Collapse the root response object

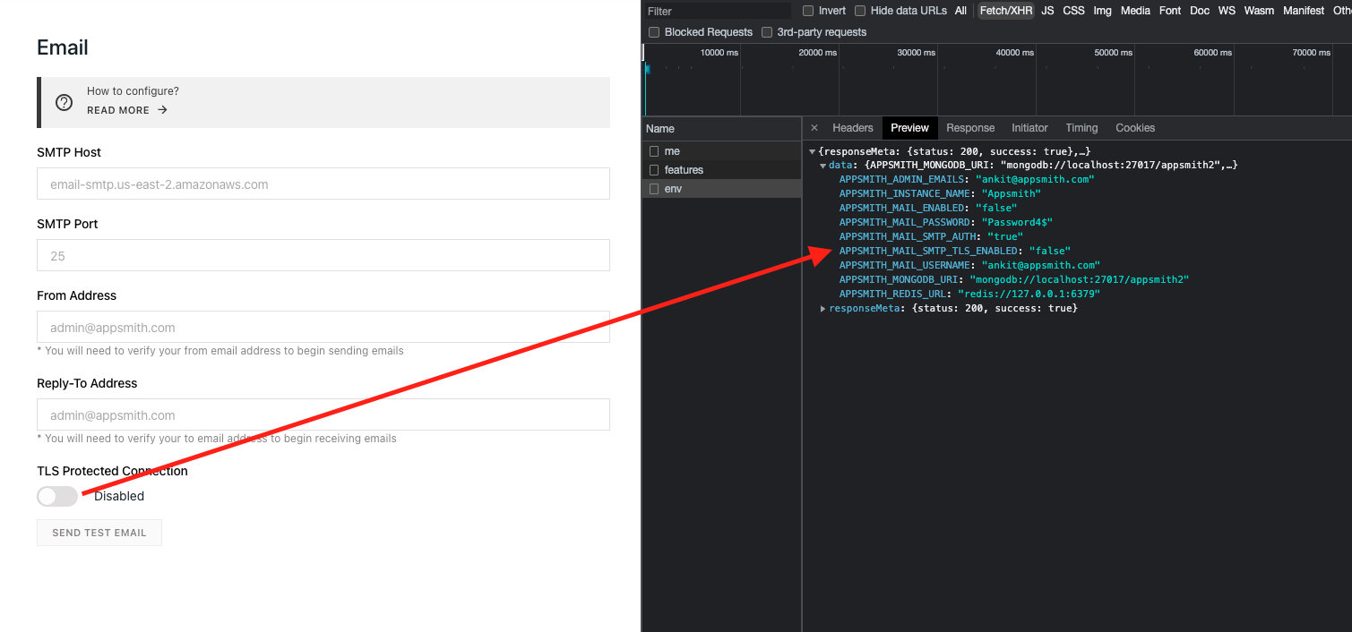[813, 151]
